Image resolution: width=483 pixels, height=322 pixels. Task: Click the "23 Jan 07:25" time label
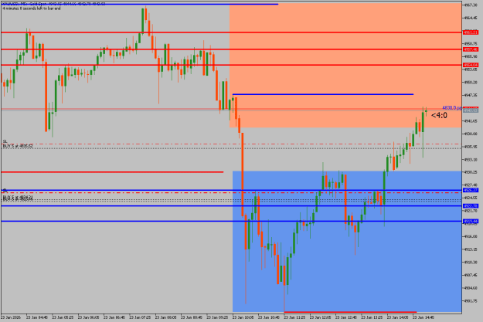coord(140,317)
